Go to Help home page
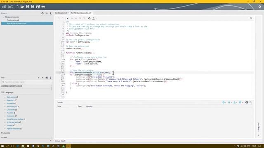 47,78
